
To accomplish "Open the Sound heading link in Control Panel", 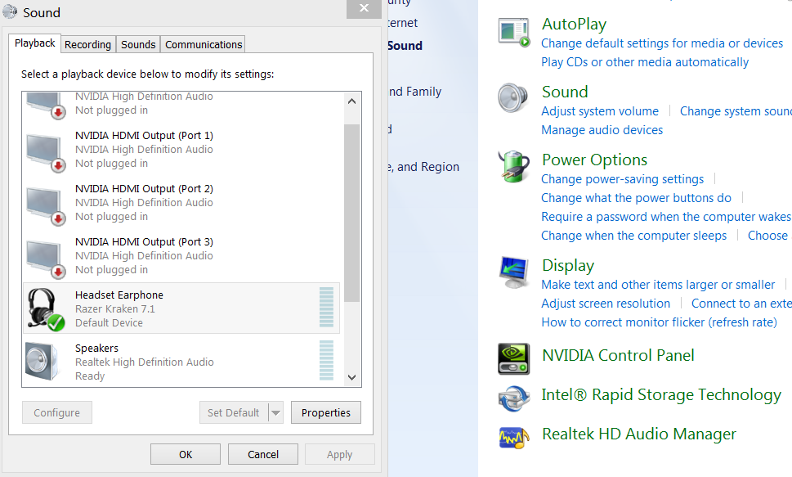I will (x=565, y=92).
